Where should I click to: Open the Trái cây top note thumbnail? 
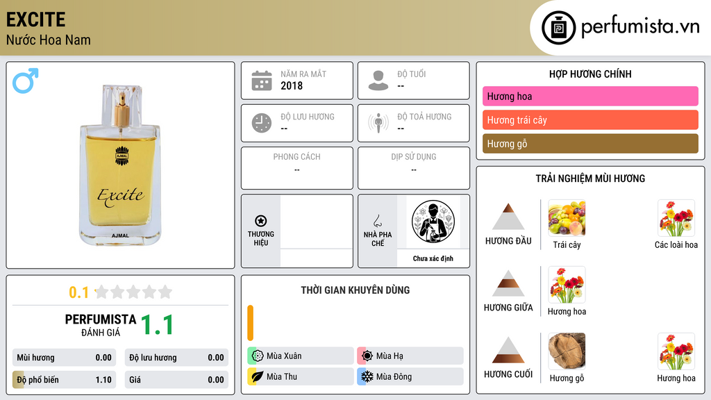(x=567, y=218)
